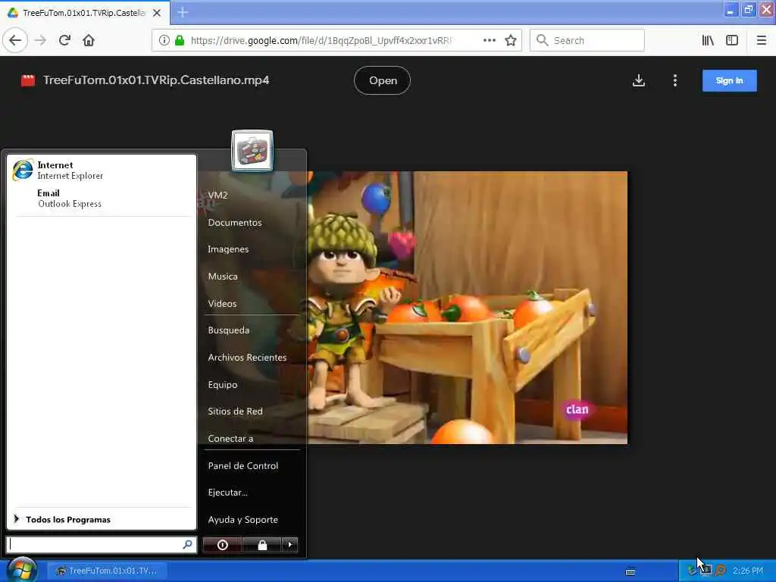Close the TreeFuTom tab
This screenshot has height=582, width=776.
157,13
